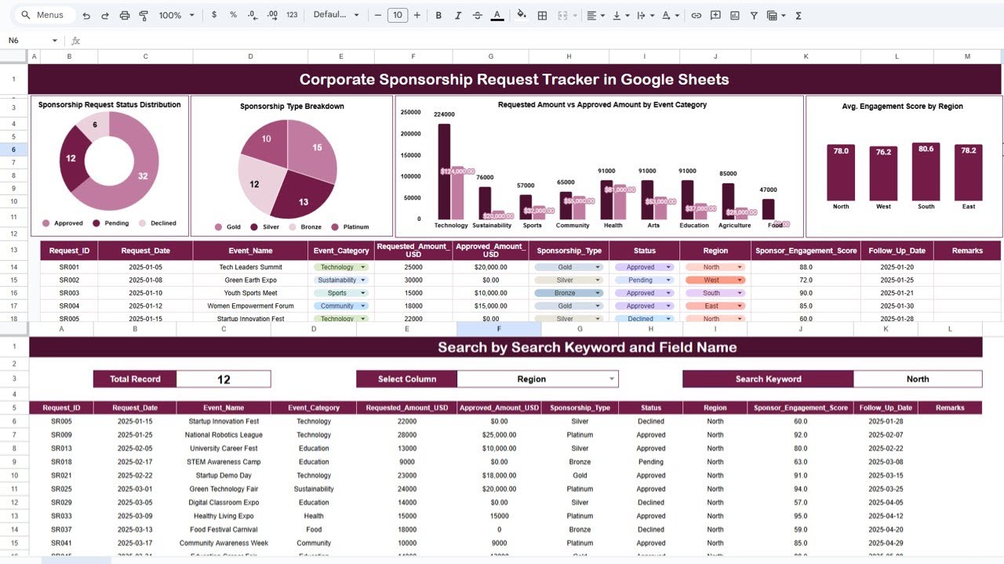Pick a text color
1004x564 pixels.
[x=497, y=16]
